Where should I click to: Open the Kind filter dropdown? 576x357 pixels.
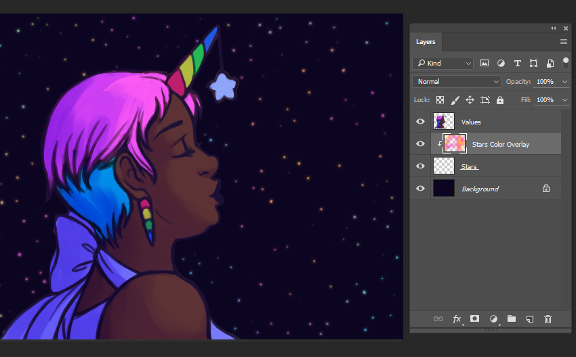[443, 63]
